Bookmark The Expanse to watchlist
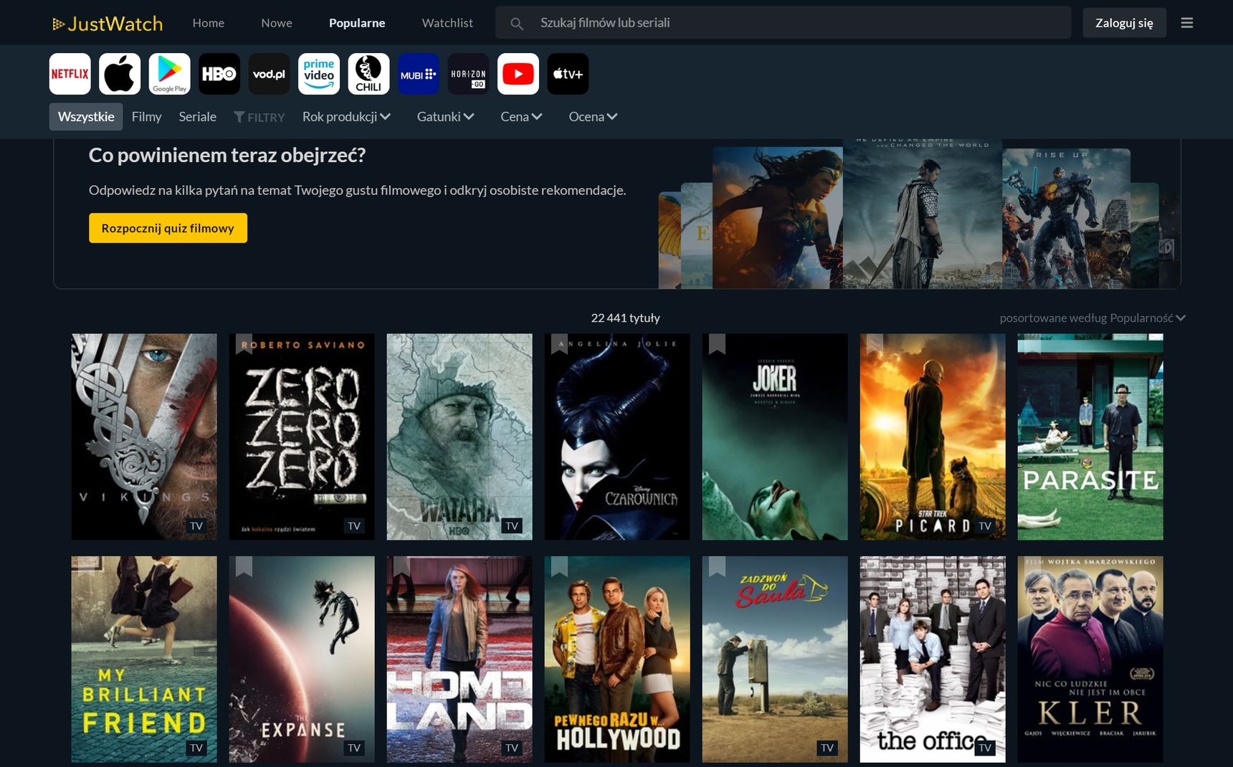1233x767 pixels. (x=244, y=566)
